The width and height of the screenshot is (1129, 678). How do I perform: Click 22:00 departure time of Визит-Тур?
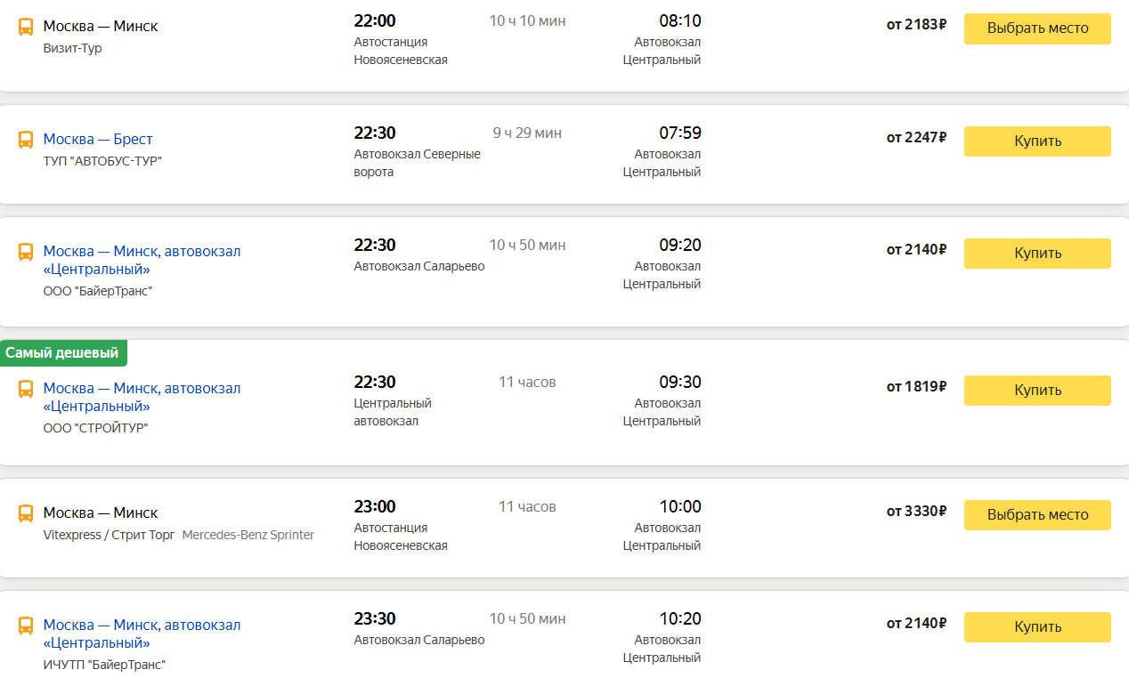tap(375, 21)
